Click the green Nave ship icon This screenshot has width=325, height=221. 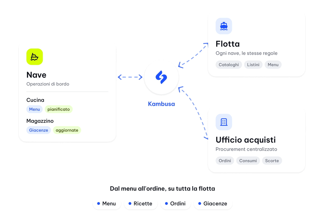35,57
